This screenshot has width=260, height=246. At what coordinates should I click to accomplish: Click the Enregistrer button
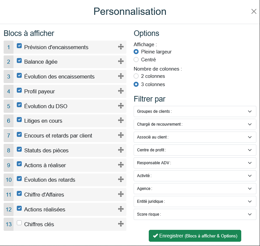tap(195, 236)
